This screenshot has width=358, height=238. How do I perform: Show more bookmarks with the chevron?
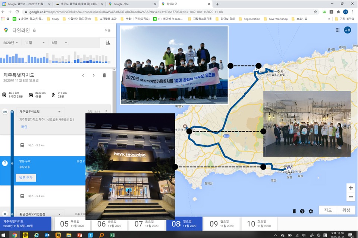click(x=329, y=19)
